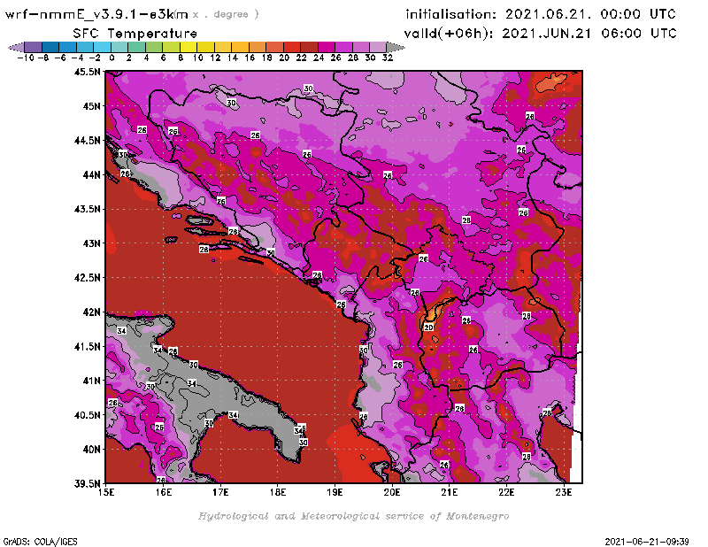Select the '39.5N' latitude label
Image resolution: width=708 pixels, height=547 pixels.
click(x=88, y=484)
